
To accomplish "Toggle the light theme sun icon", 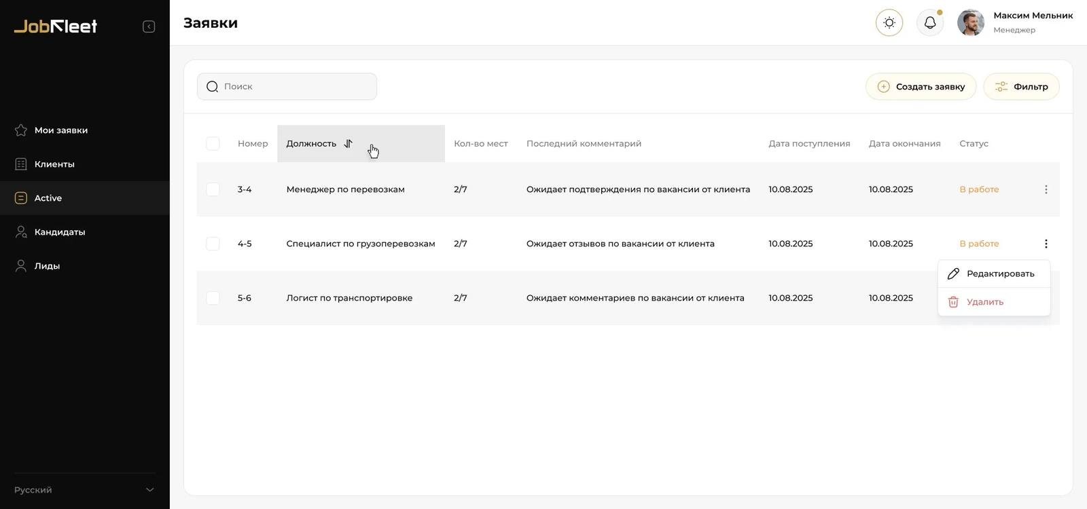I will click(889, 22).
